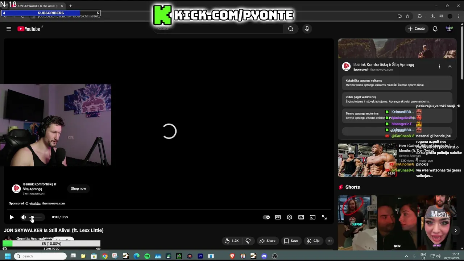
Task: Open Discord from taskbar
Action: [x=264, y=256]
